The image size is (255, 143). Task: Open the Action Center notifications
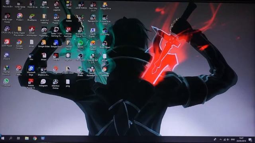[250, 139]
